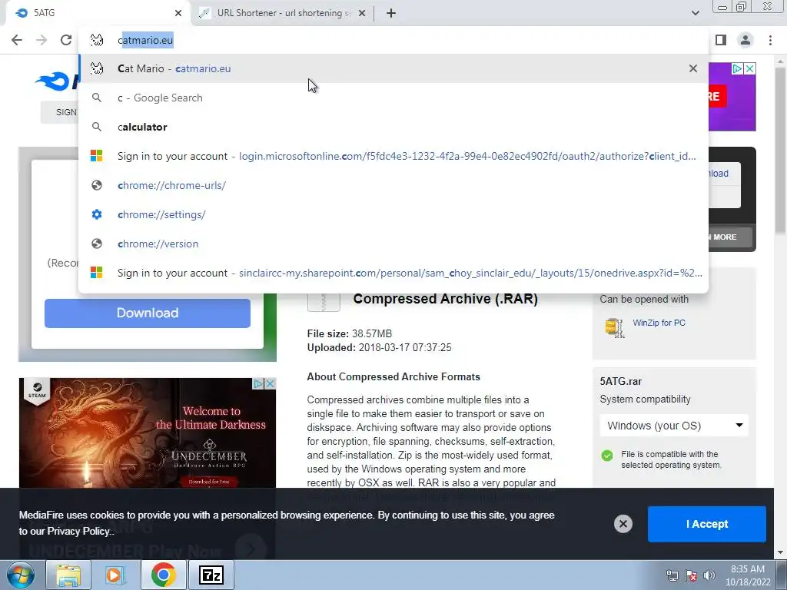Open the Chrome profile avatar
This screenshot has width=787, height=590.
pyautogui.click(x=745, y=40)
